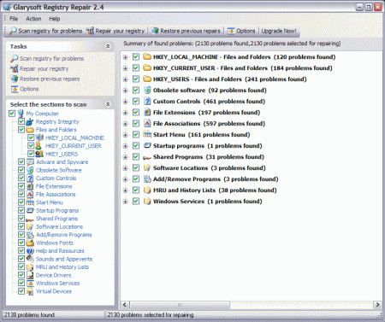Click 2130 problems selected for repairing status text
Viewport: 385px width, 322px height.
tap(151, 315)
